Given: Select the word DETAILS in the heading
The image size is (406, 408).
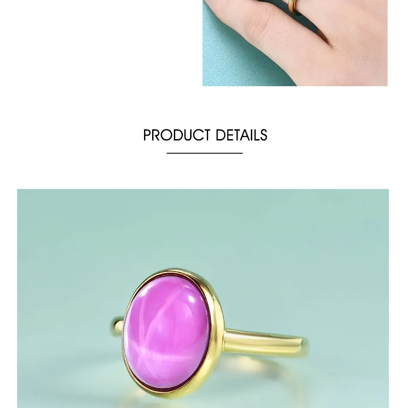Looking at the screenshot, I should coord(241,135).
